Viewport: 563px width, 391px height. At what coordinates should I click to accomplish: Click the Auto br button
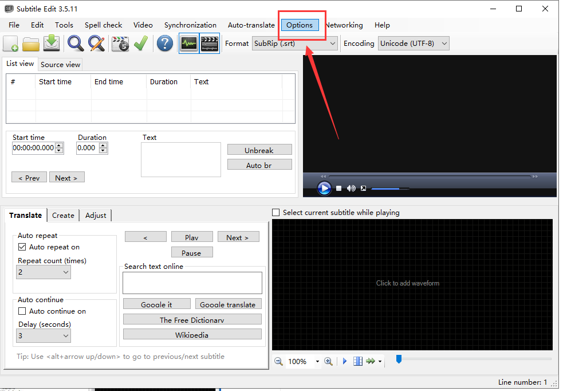click(x=259, y=165)
